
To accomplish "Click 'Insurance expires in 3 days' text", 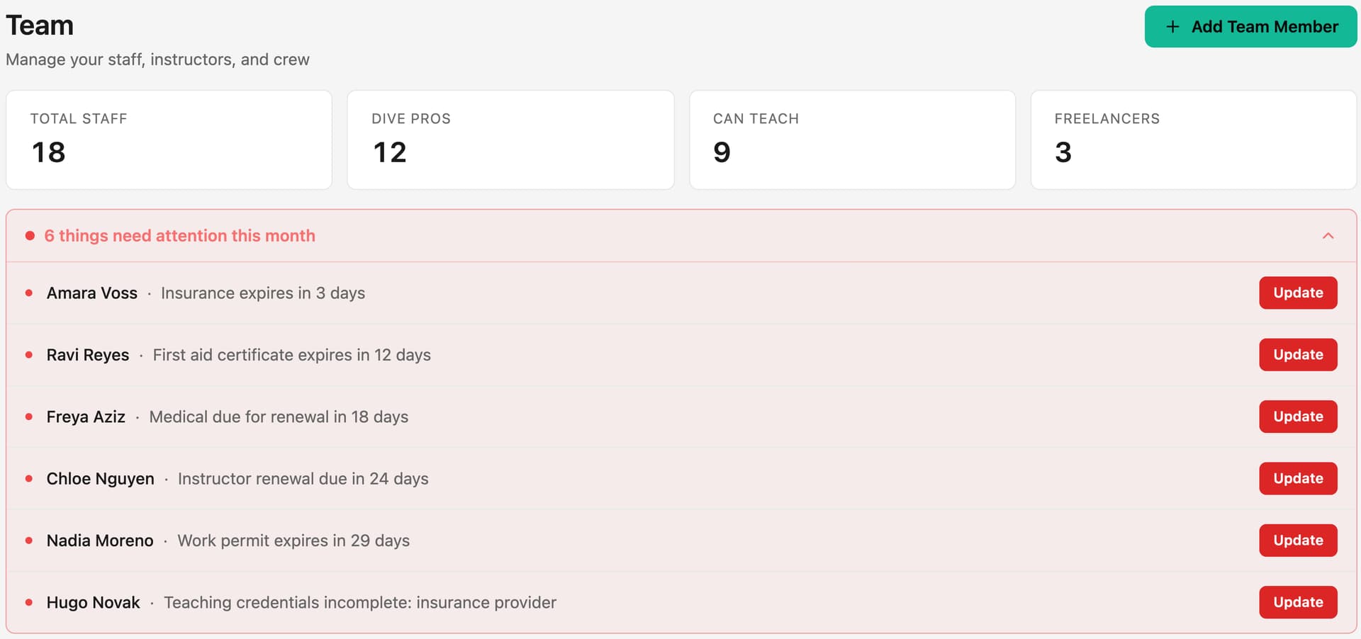I will click(263, 293).
